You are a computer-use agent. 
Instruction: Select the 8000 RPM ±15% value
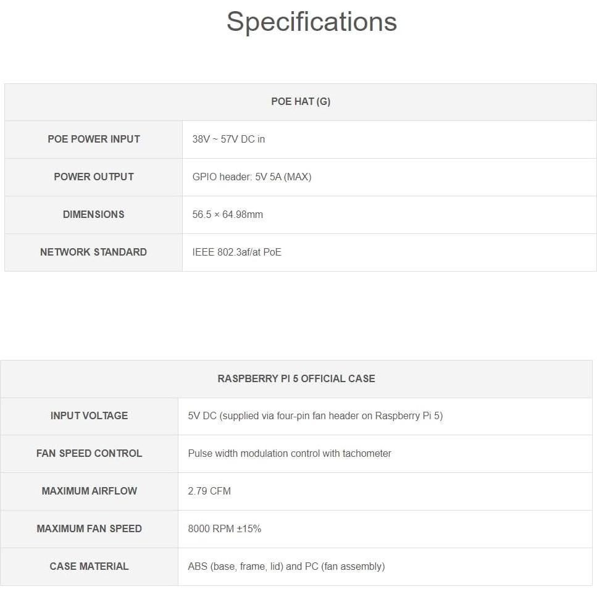[x=224, y=529]
